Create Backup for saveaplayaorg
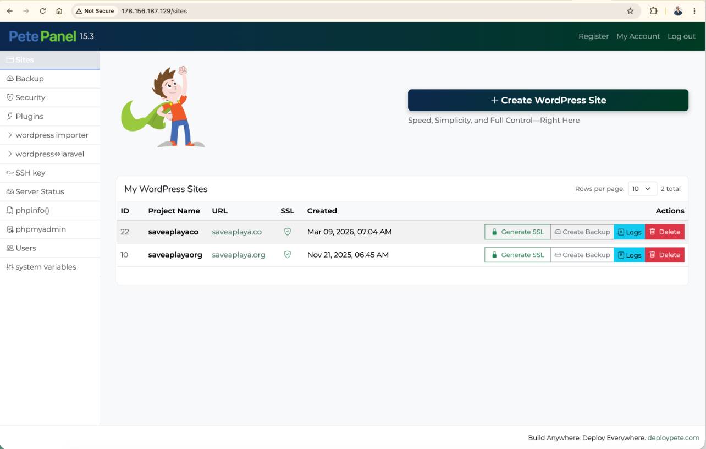The height and width of the screenshot is (449, 706). pyautogui.click(x=582, y=255)
